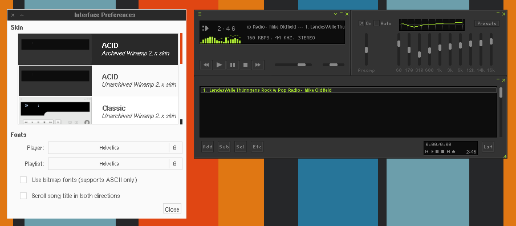This screenshot has width=516, height=226.
Task: Click the 0:00/0:00 playlist time readout
Action: 438,144
